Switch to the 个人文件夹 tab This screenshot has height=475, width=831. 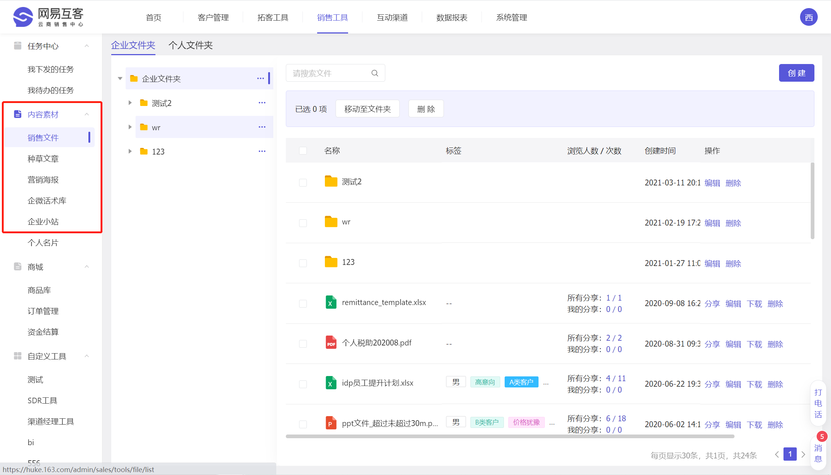click(x=190, y=45)
